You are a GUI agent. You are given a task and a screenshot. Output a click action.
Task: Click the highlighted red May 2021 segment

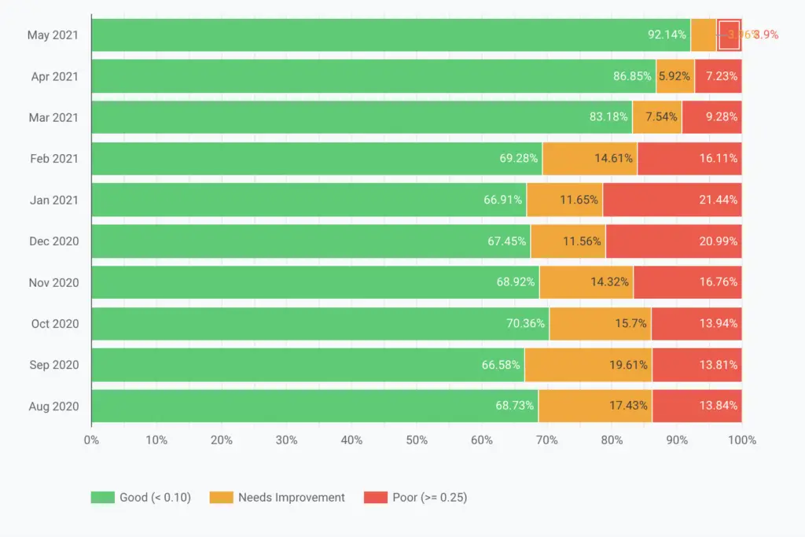pyautogui.click(x=729, y=35)
